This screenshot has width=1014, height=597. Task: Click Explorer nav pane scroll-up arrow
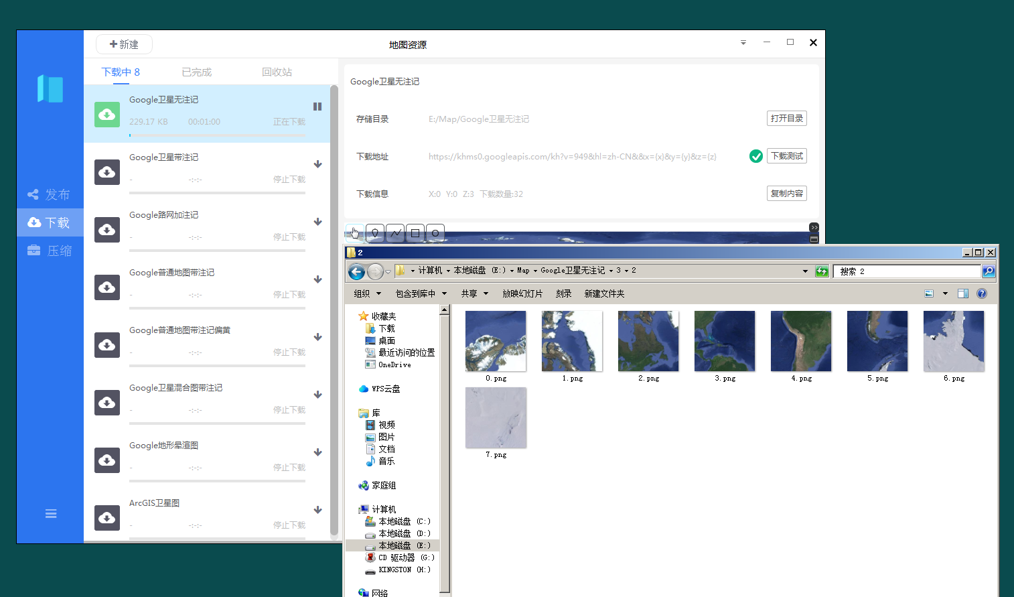click(444, 310)
